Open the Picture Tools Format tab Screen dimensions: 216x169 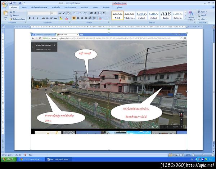coord(120,8)
